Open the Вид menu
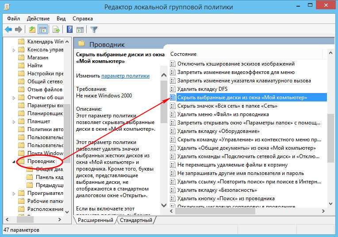 tap(61, 19)
